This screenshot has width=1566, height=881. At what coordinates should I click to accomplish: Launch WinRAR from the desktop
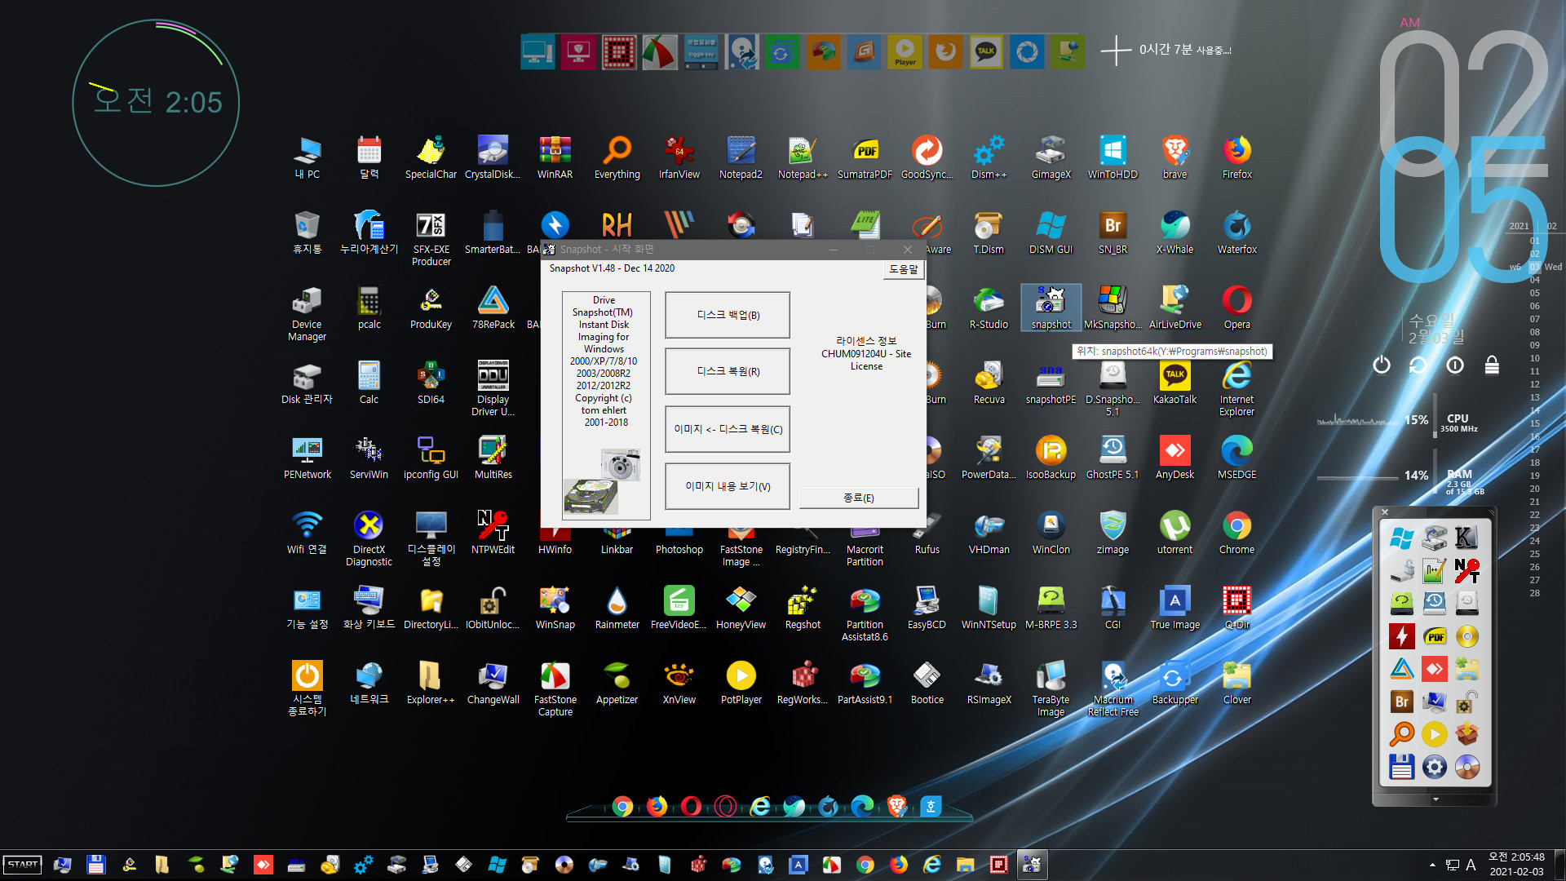tap(555, 157)
